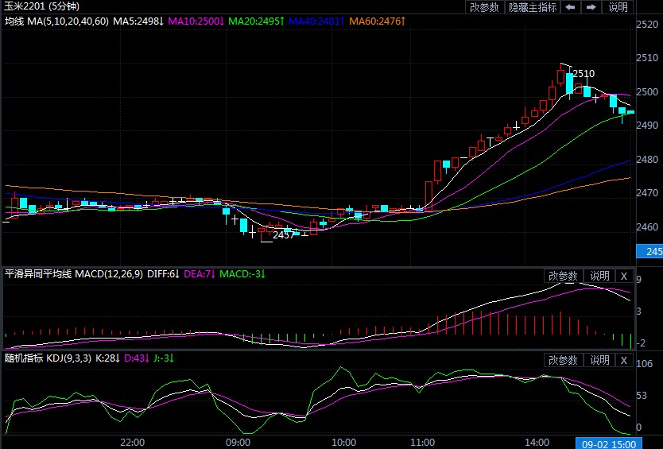Screen dimensions: 663x449
Task: Click the highlighted 09-02 15:00 timestamp
Action: pos(608,444)
